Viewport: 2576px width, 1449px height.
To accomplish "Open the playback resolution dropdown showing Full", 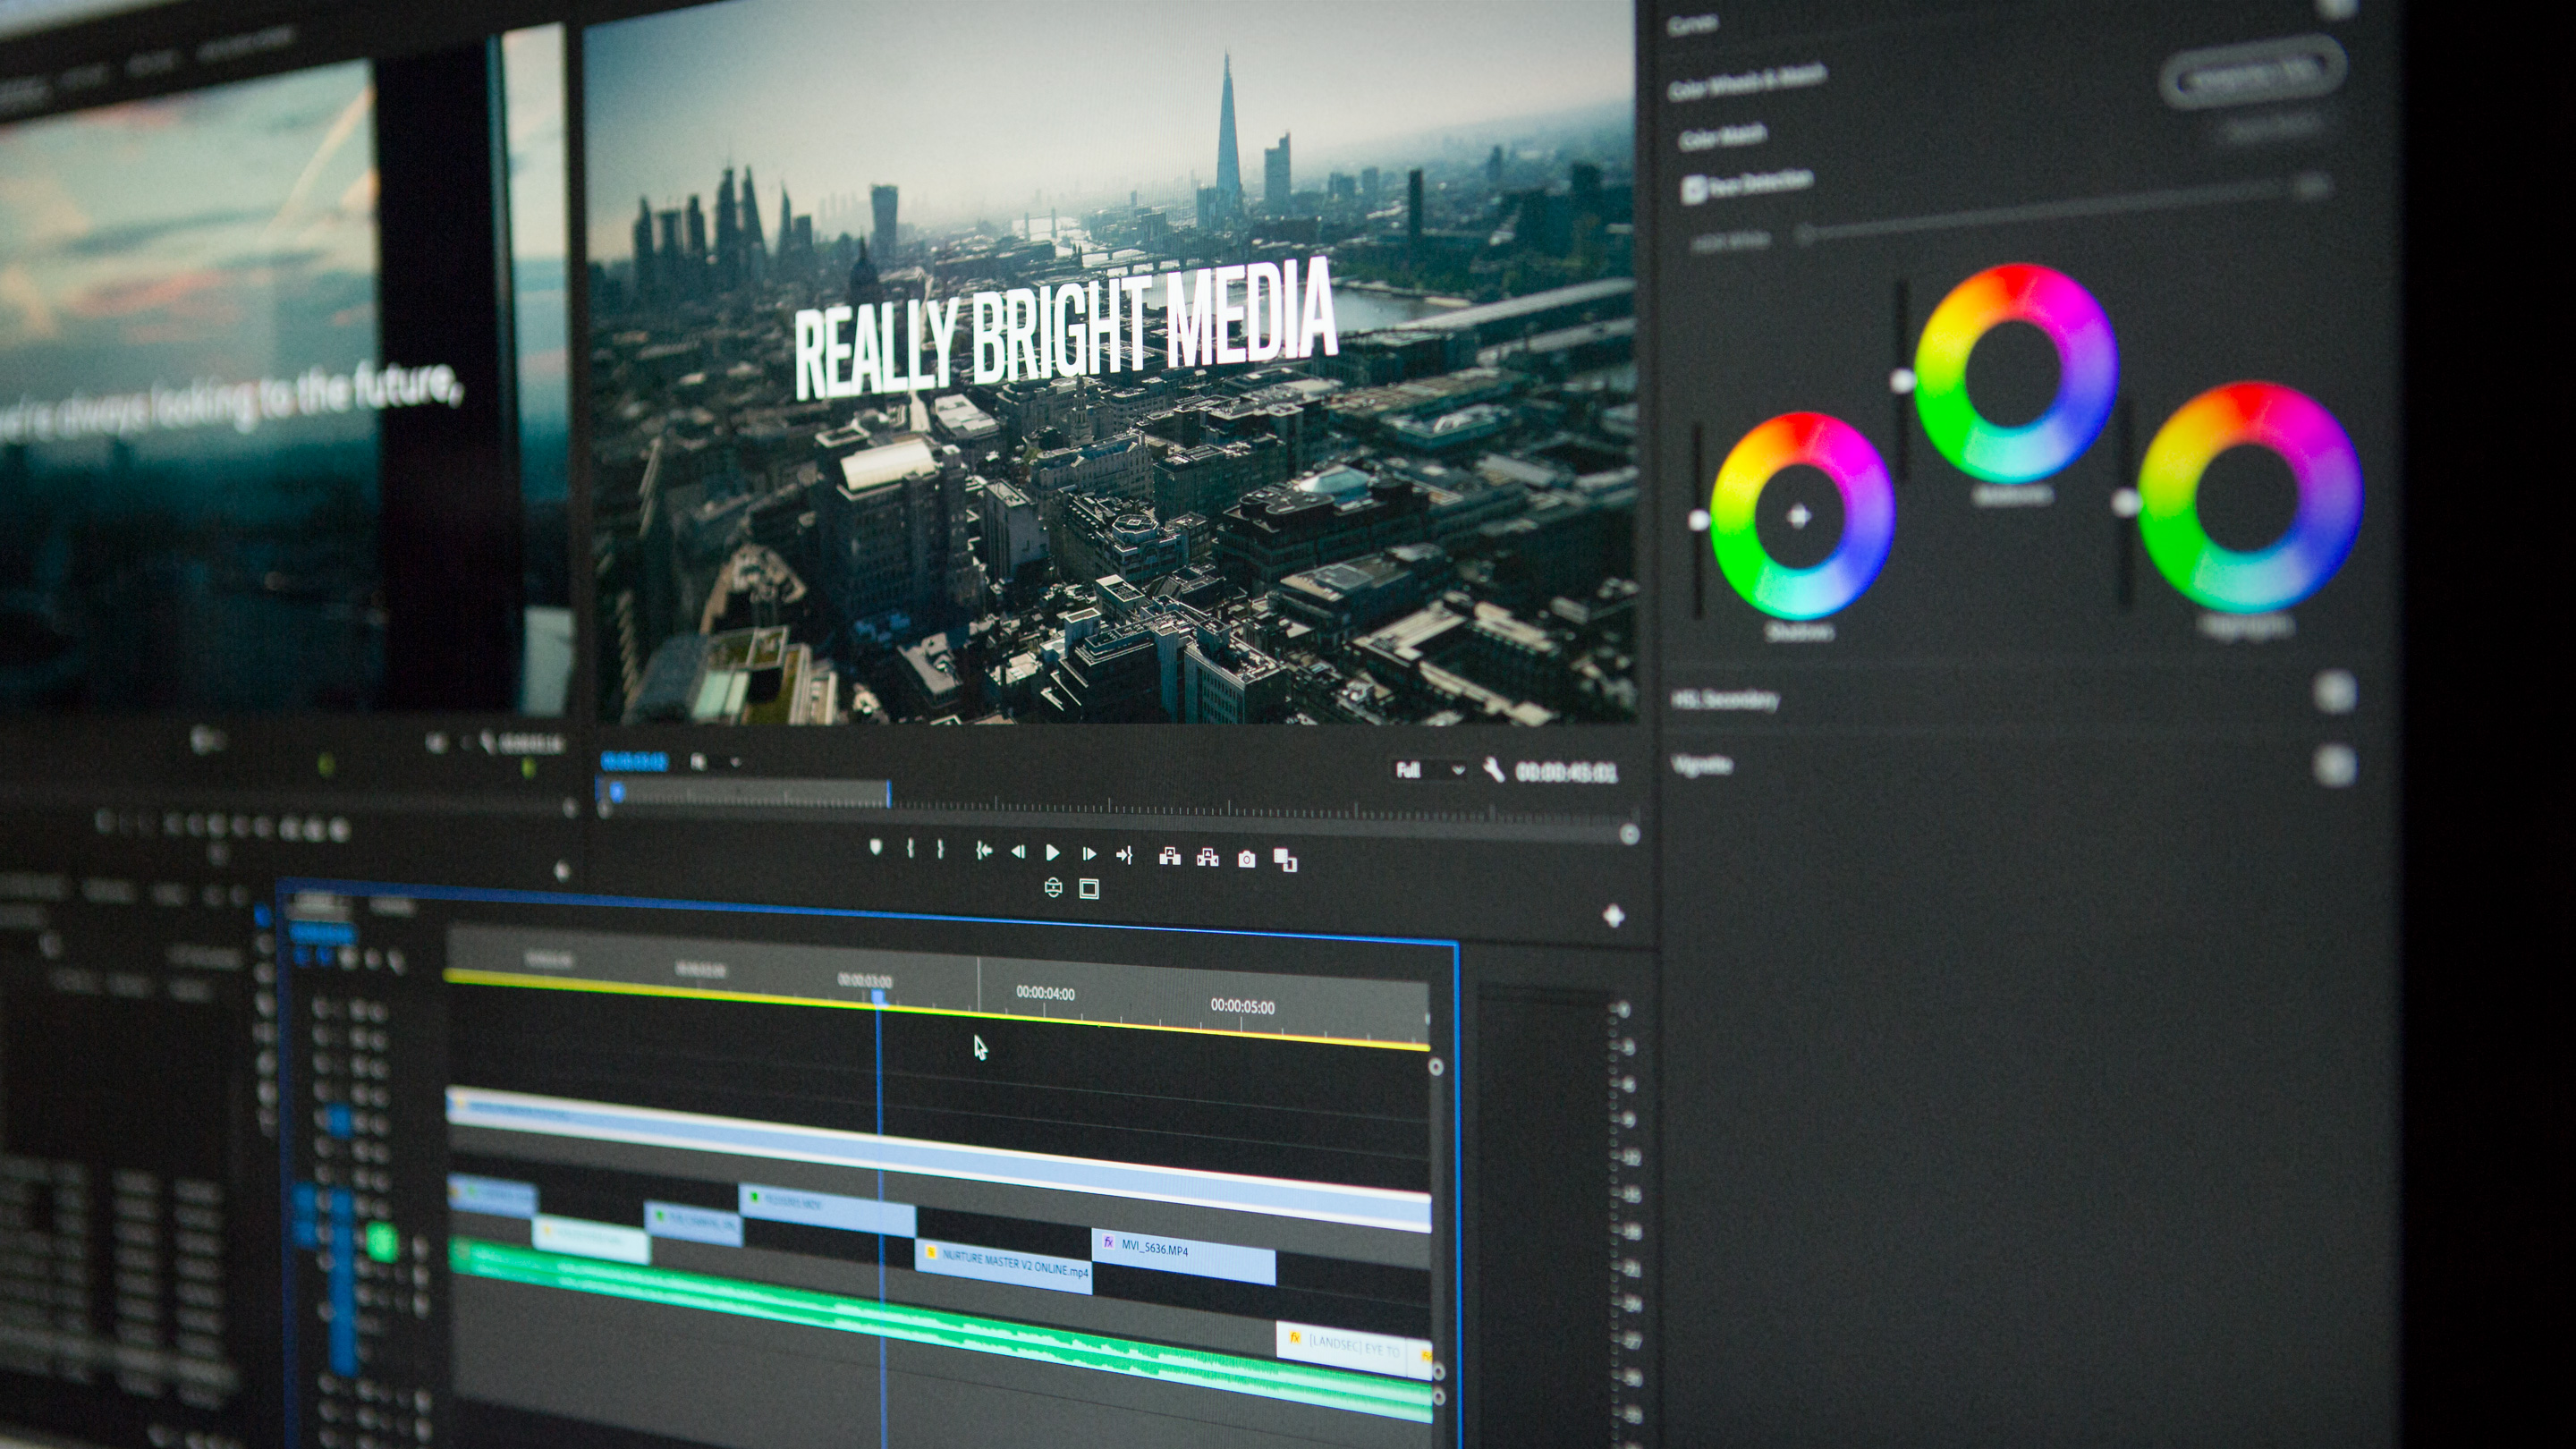I will (x=1429, y=770).
